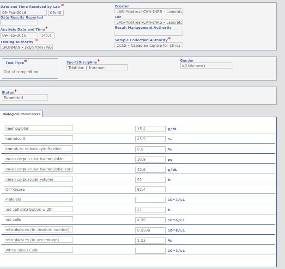Click the empty White Blood Cells value field

[x=151, y=250]
